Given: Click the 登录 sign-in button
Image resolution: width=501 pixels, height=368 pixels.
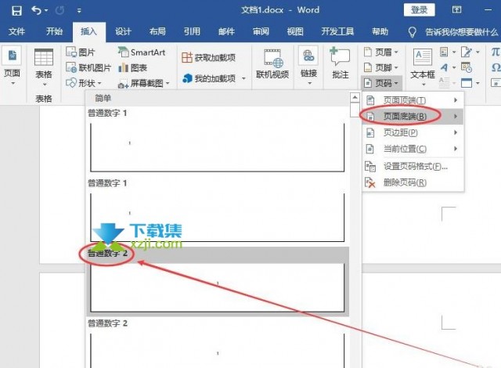Looking at the screenshot, I should [419, 10].
